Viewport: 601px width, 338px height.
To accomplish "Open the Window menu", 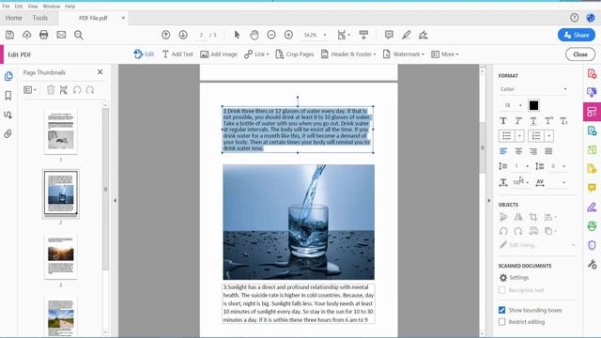I will tap(52, 7).
